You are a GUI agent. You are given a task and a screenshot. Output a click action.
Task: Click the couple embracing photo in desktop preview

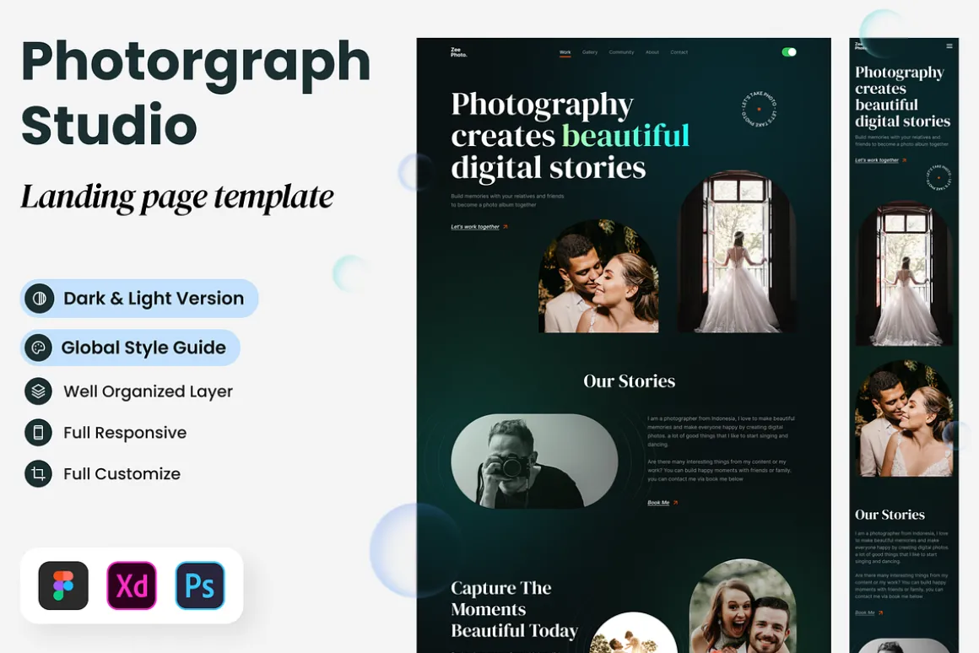(598, 275)
